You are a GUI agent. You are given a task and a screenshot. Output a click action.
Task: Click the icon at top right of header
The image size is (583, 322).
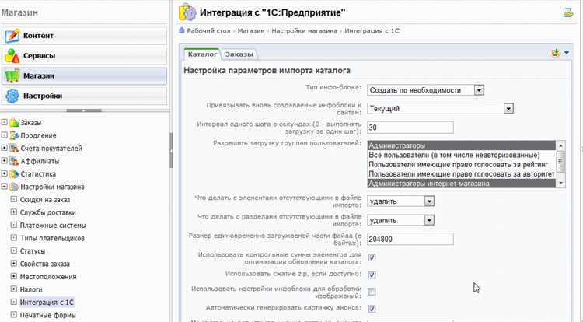[x=567, y=12]
